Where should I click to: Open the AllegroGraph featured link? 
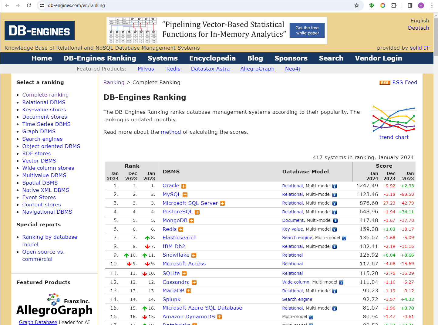click(x=257, y=69)
